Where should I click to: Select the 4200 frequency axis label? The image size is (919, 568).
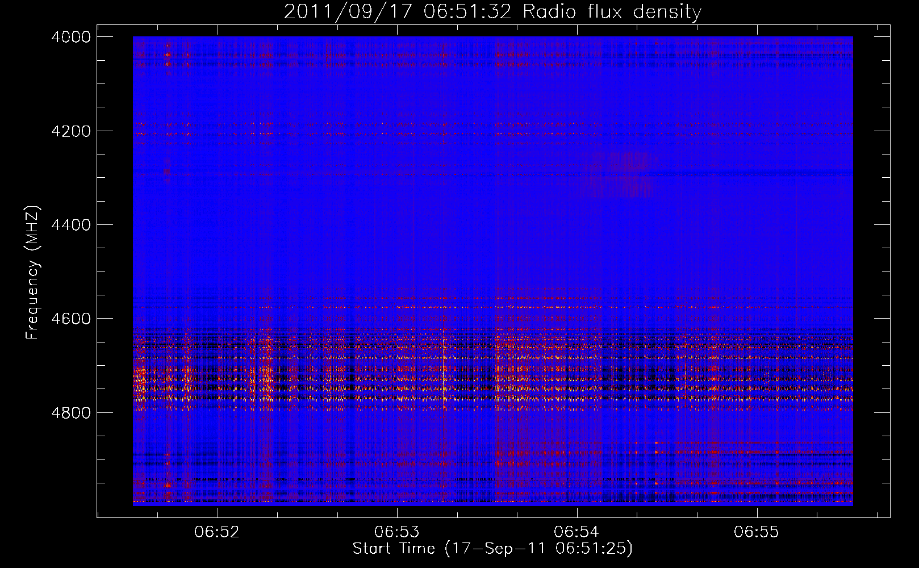tap(71, 131)
